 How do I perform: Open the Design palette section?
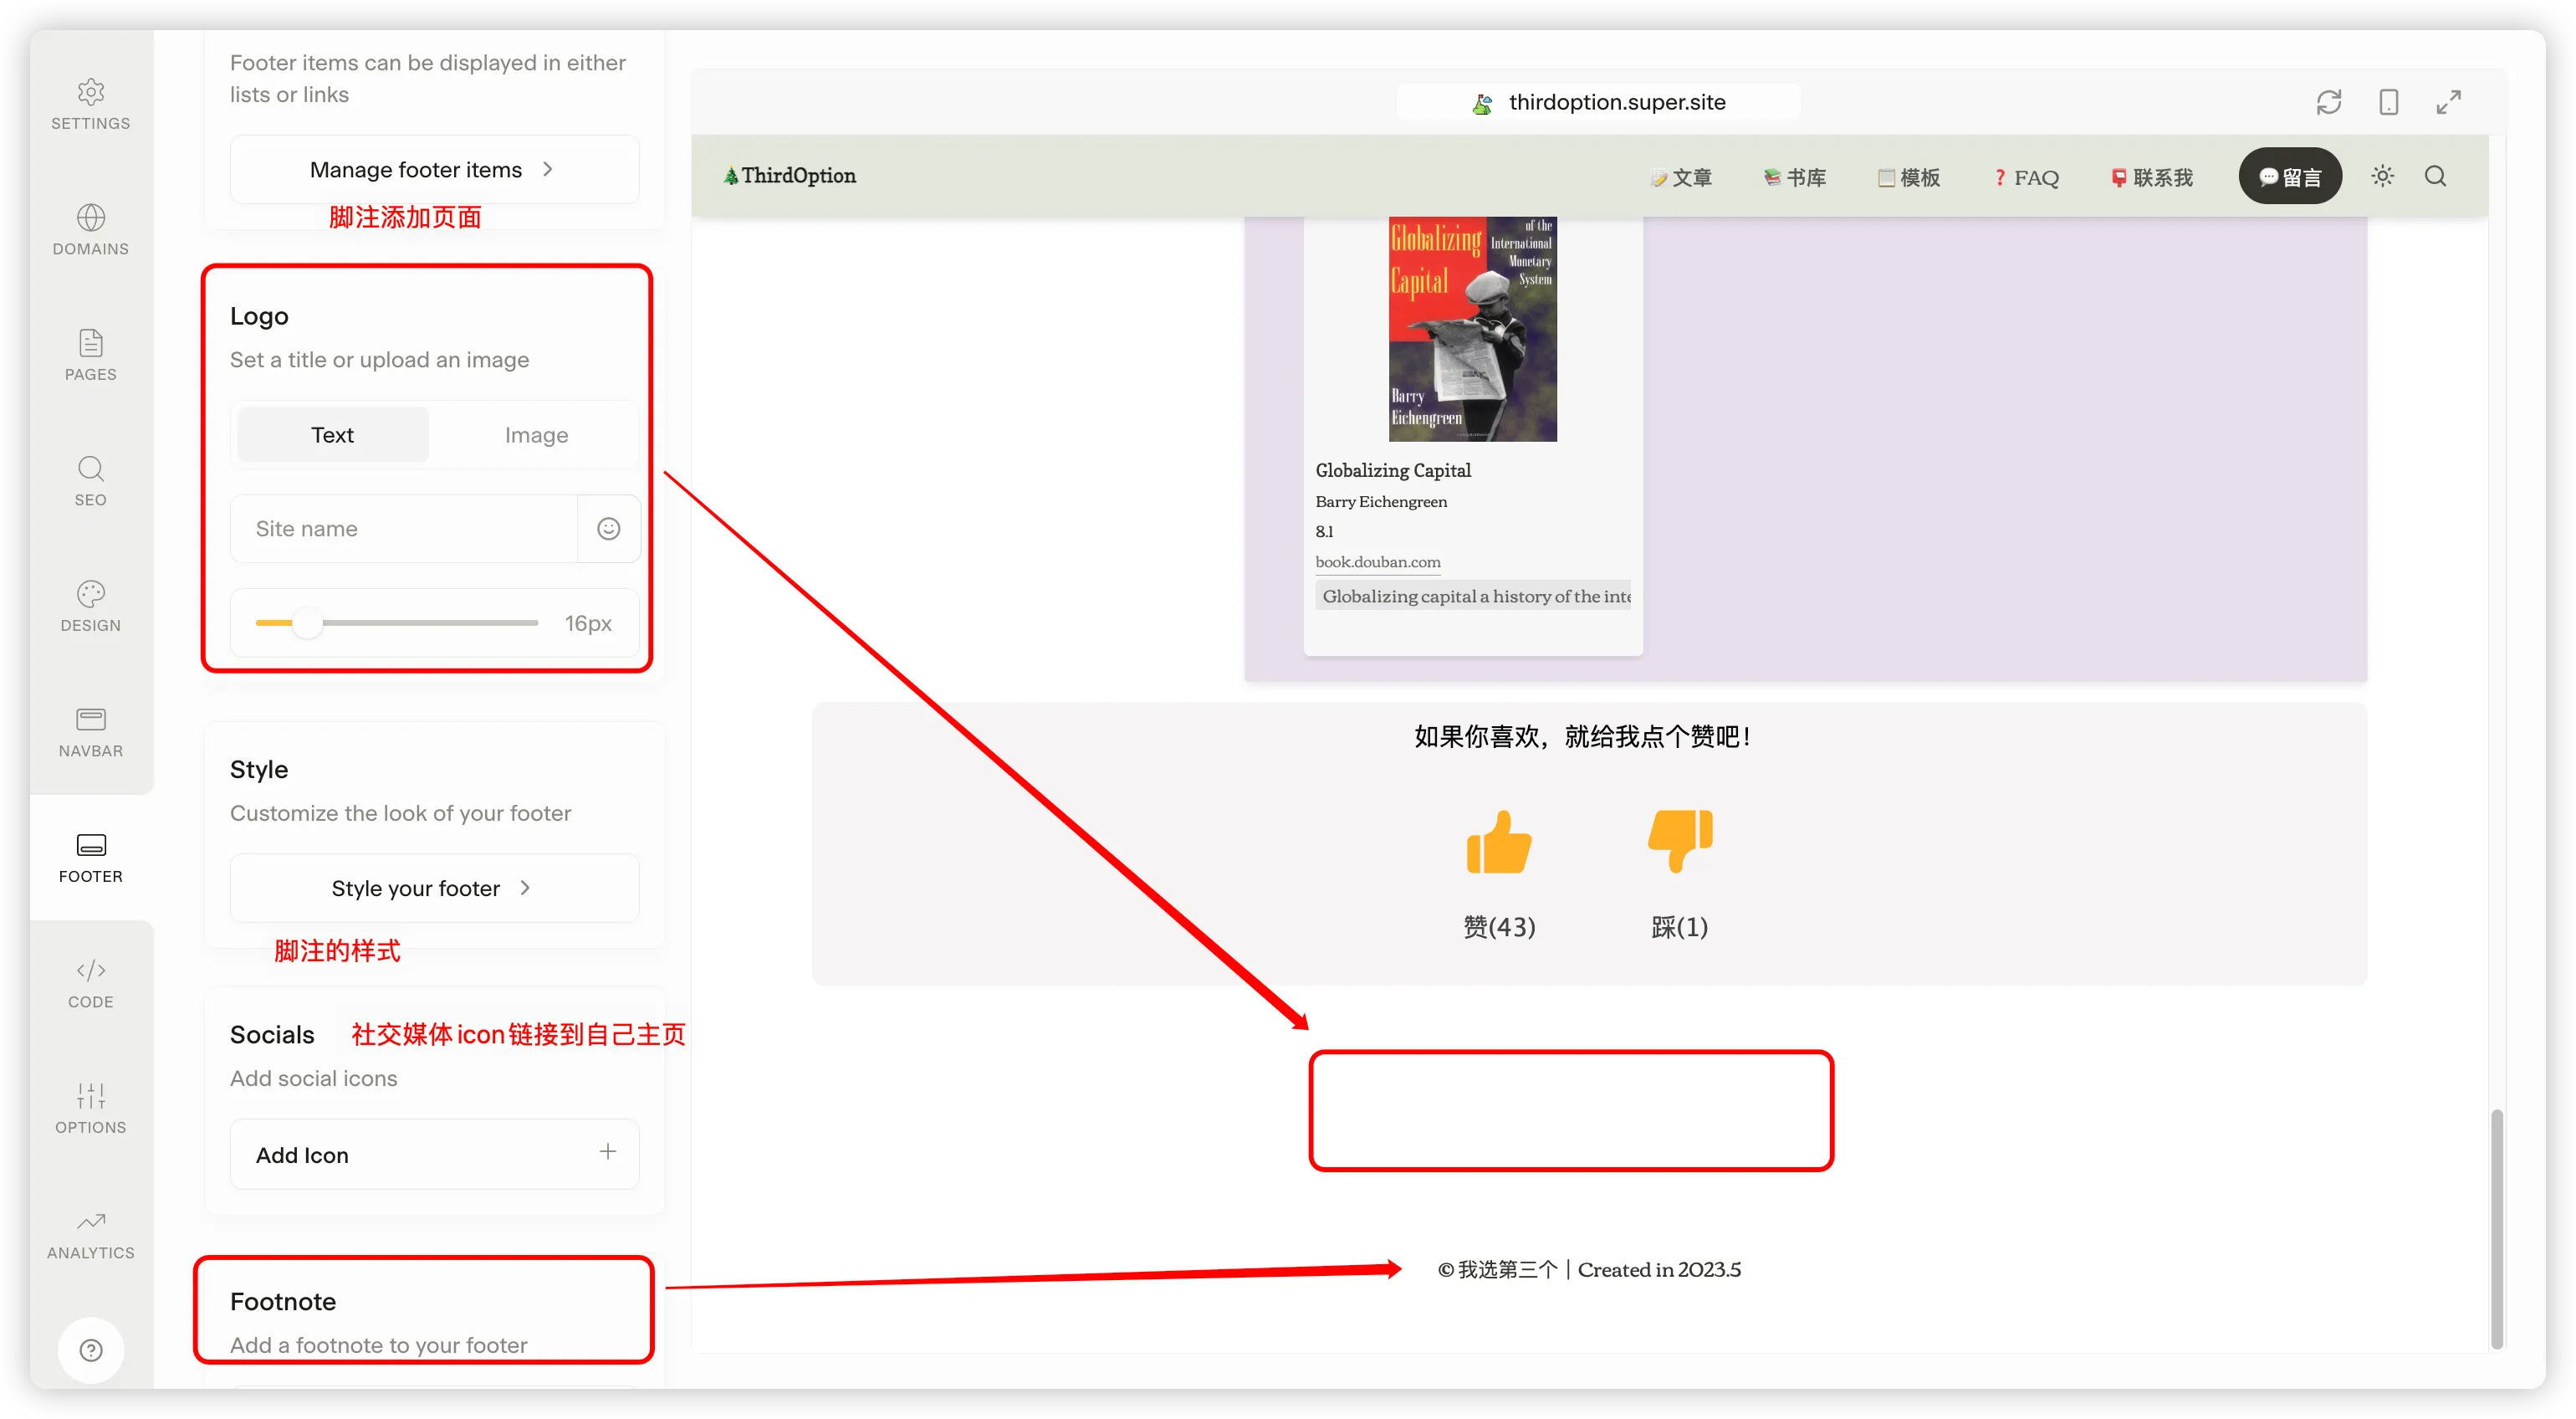tap(90, 607)
